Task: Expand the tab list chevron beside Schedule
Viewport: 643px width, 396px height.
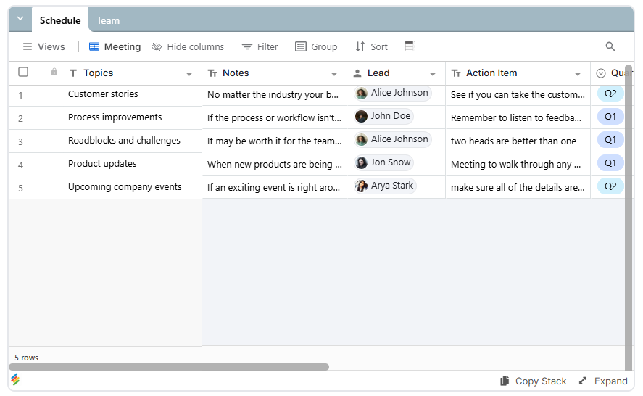Action: [x=20, y=18]
